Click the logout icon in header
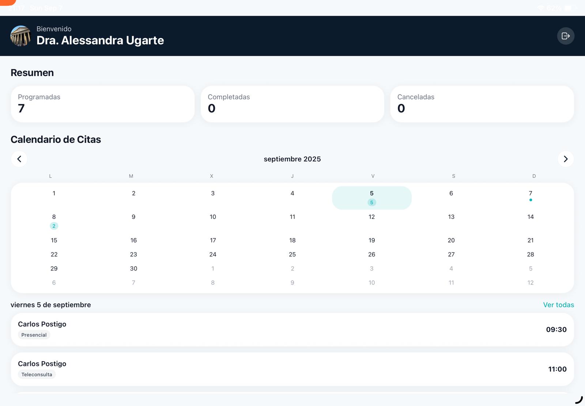Viewport: 585px width, 406px height. pyautogui.click(x=565, y=36)
